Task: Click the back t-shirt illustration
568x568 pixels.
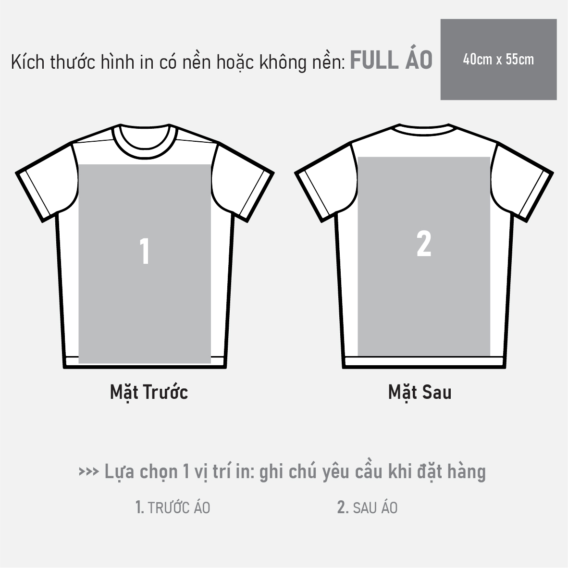Action: 424,247
